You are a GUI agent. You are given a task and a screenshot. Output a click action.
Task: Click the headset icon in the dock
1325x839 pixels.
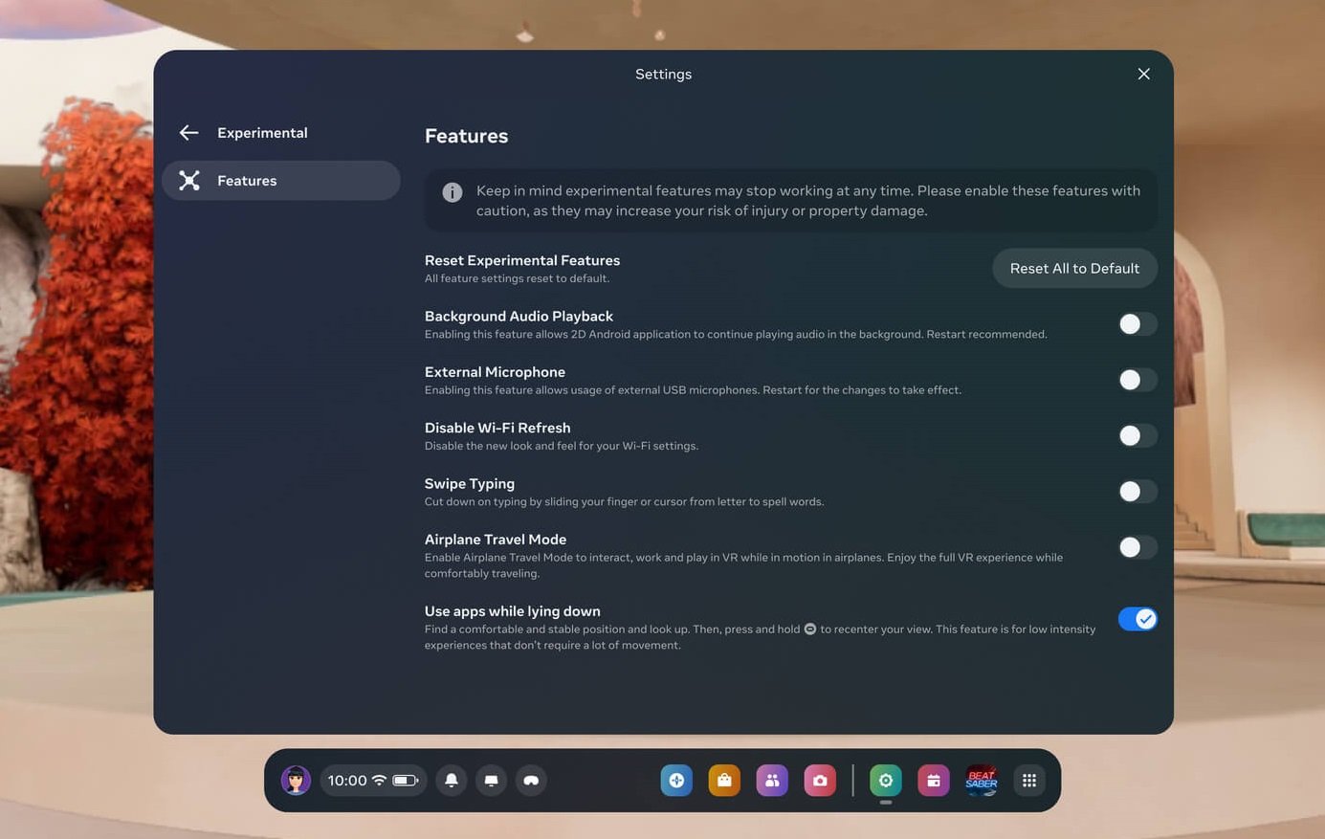click(x=531, y=781)
